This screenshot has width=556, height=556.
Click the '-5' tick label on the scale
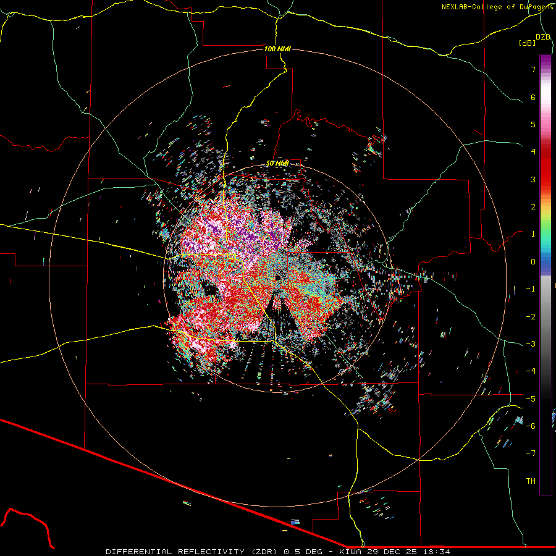(x=531, y=398)
